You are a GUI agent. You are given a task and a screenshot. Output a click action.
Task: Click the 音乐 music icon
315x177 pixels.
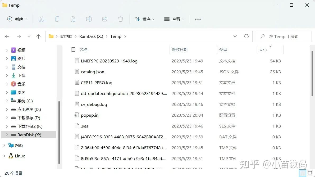13,84
